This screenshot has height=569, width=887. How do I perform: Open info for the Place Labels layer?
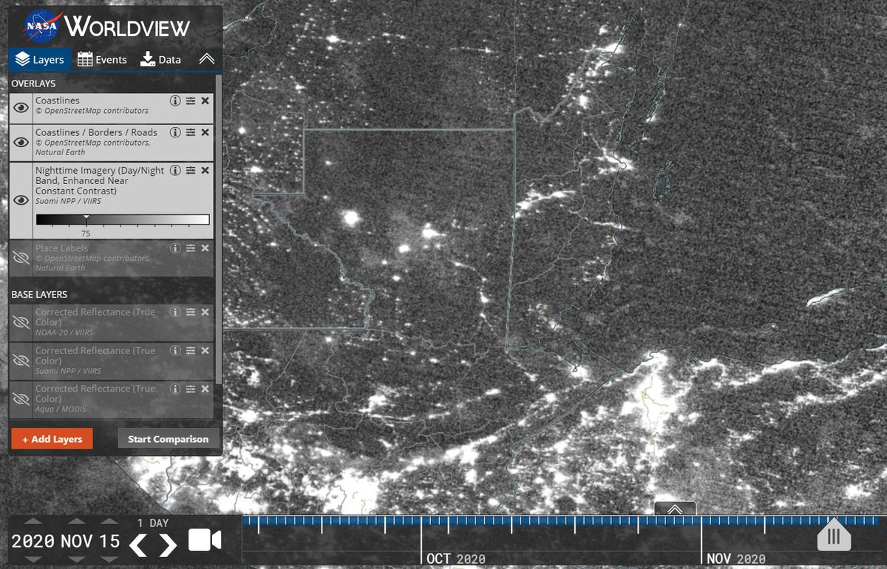[x=175, y=248]
